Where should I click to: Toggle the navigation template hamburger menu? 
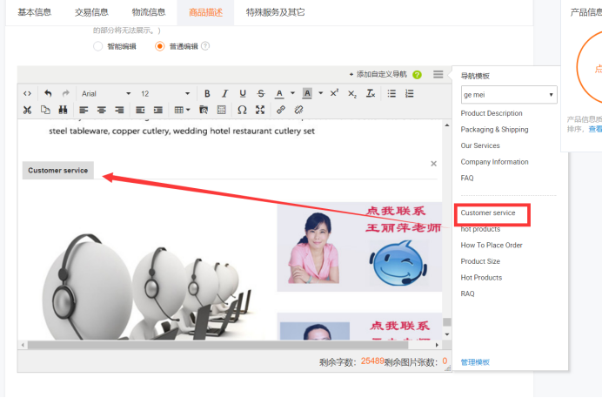[x=438, y=74]
